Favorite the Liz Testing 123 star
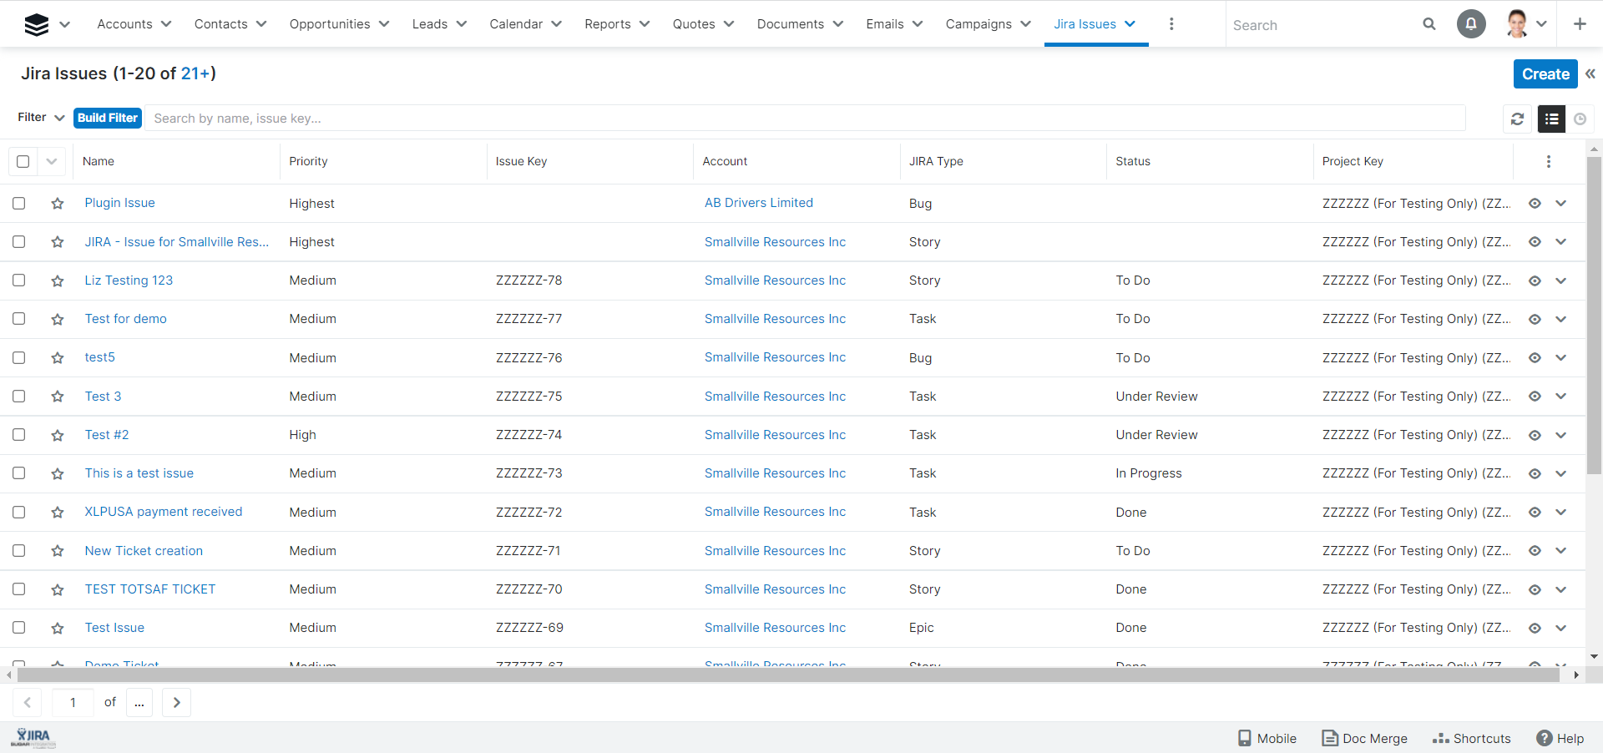Image resolution: width=1603 pixels, height=753 pixels. point(57,280)
